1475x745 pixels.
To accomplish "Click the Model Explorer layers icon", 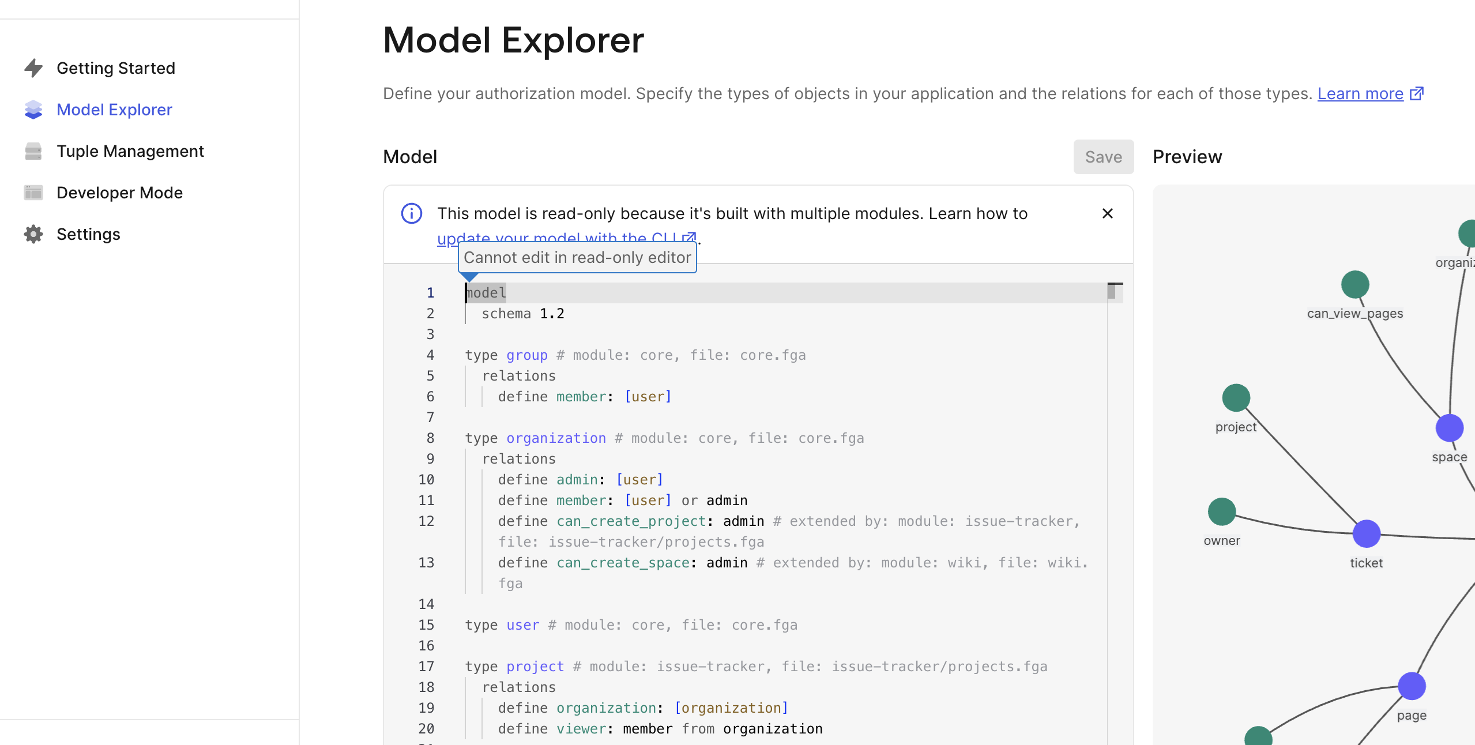I will pos(33,110).
